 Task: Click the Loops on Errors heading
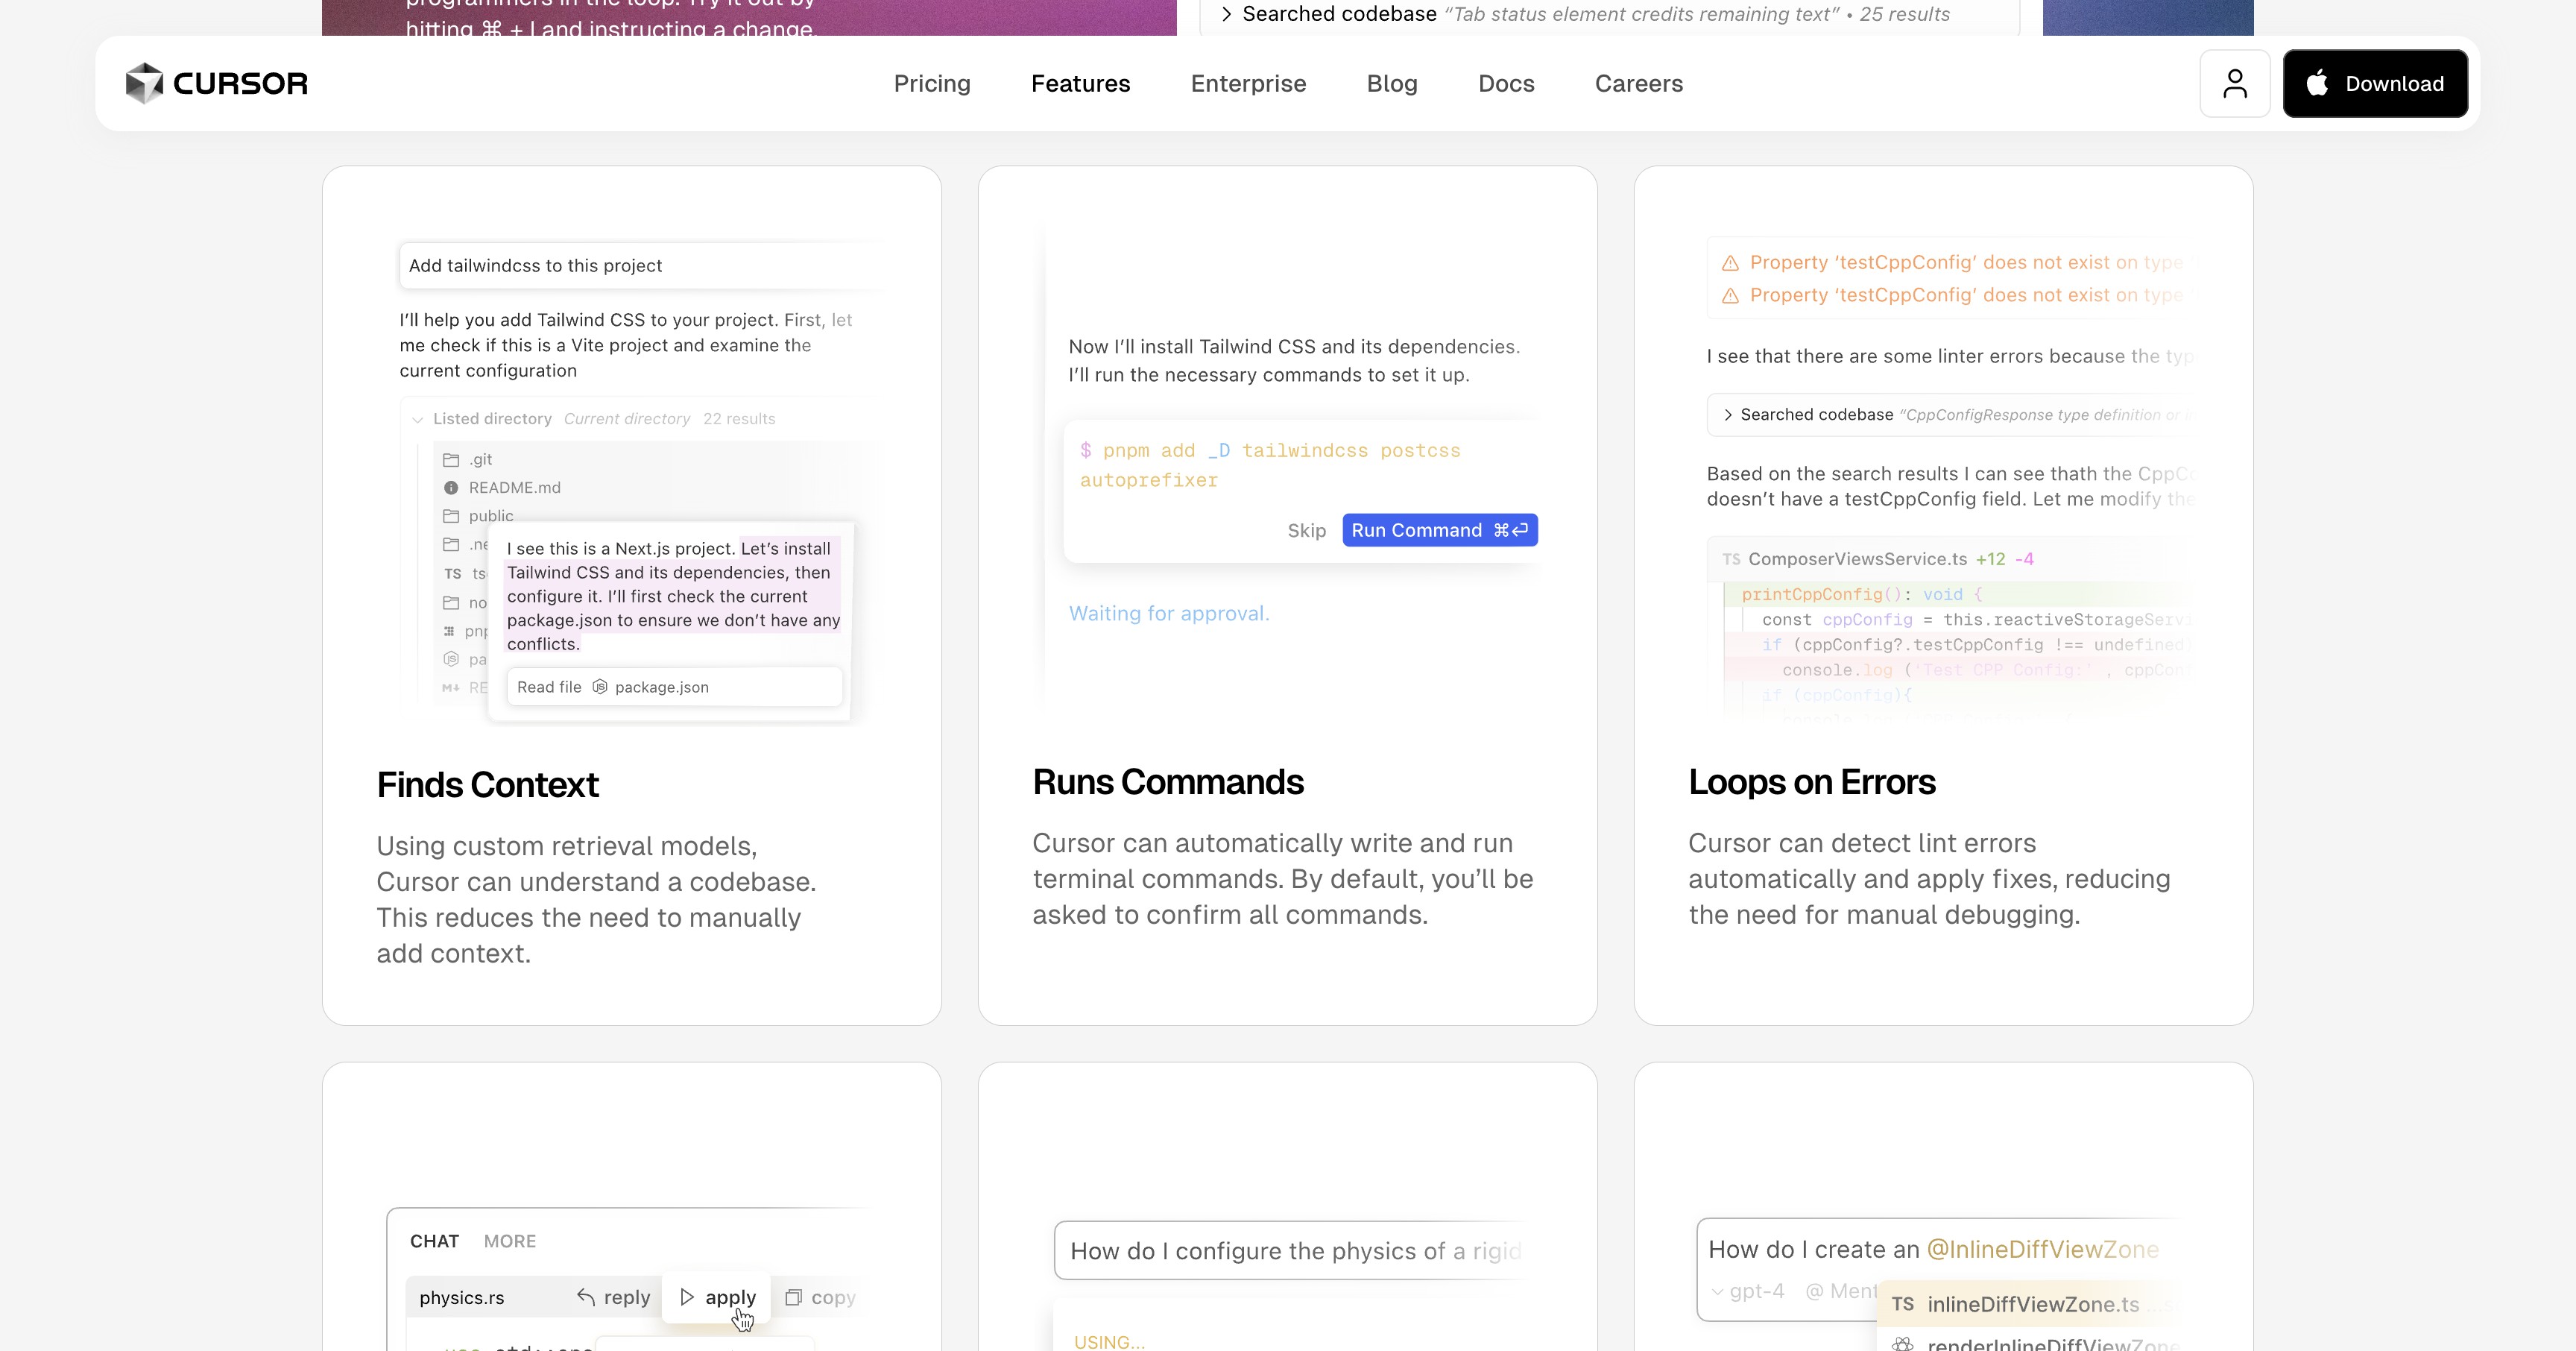(1812, 782)
